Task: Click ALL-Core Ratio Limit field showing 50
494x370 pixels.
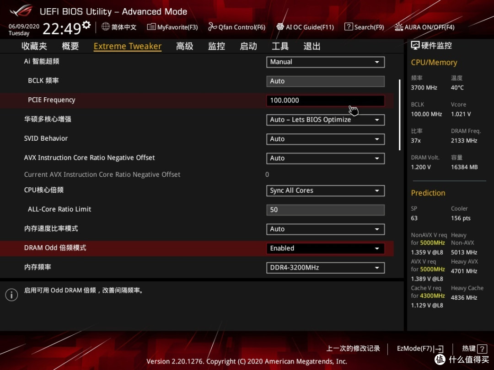Action: [x=326, y=210]
